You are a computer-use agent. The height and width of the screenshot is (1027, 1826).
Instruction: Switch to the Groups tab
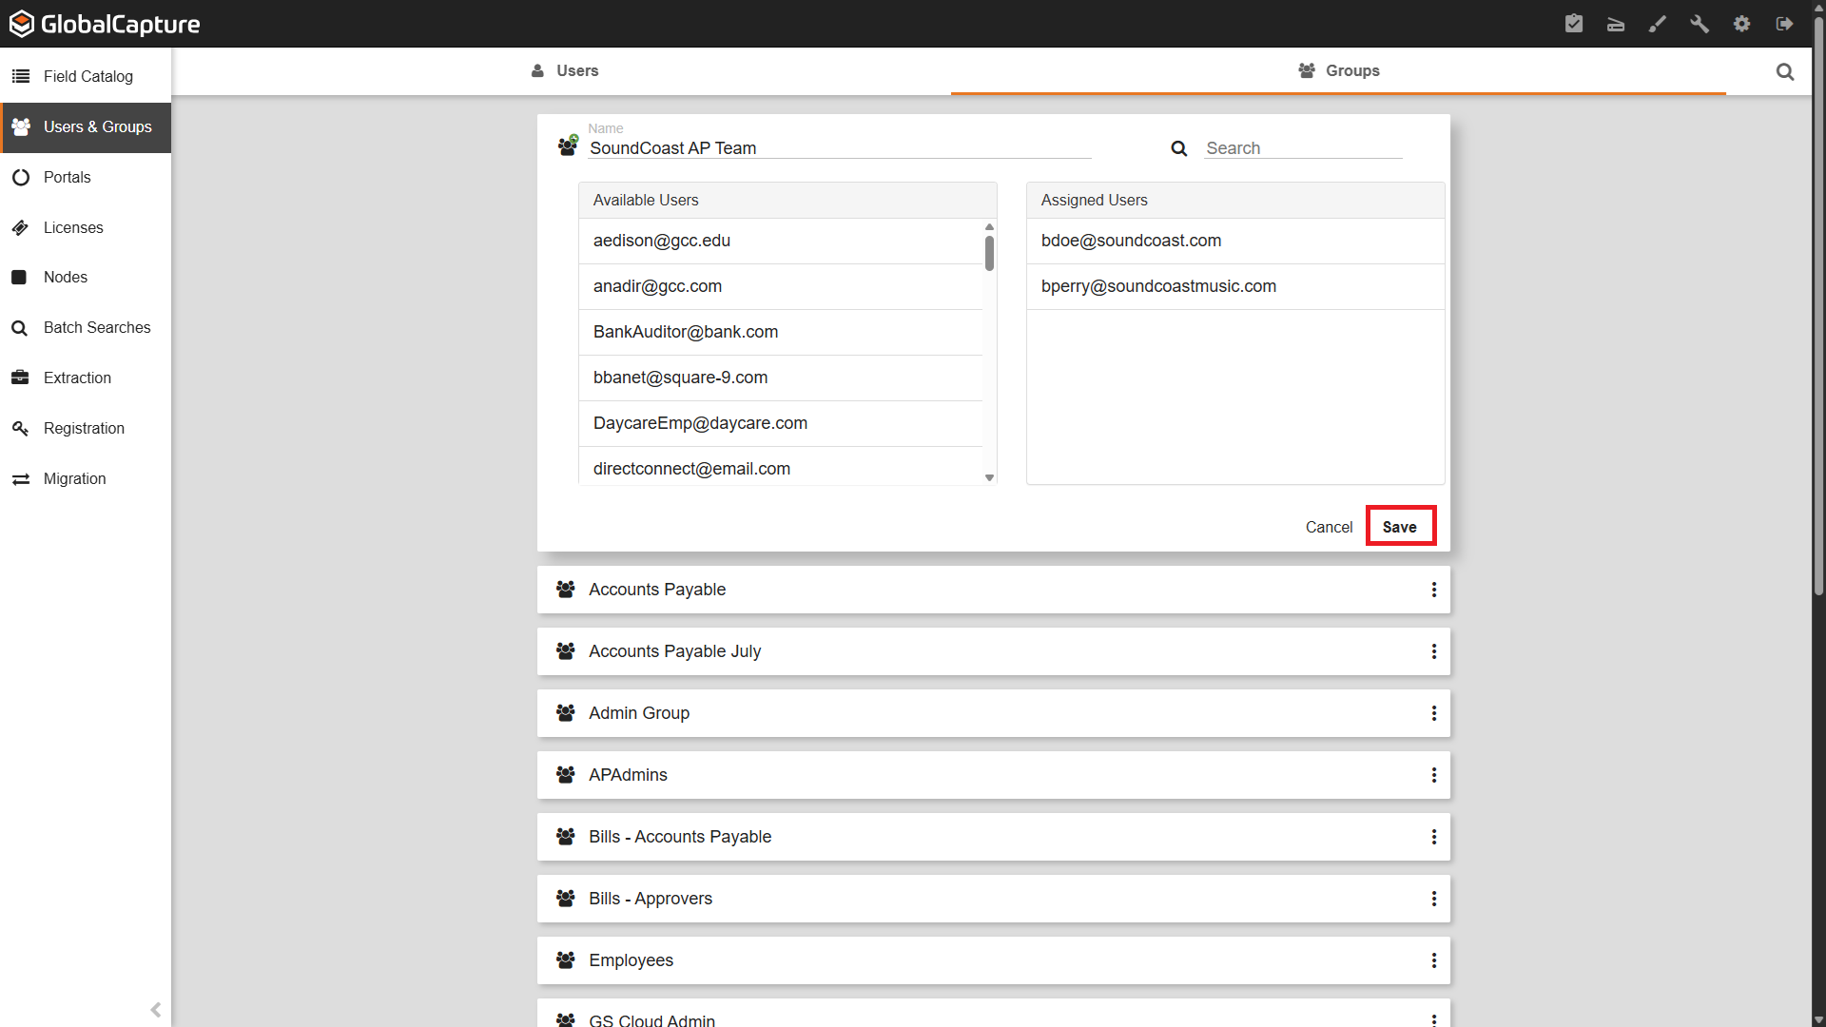pyautogui.click(x=1339, y=71)
